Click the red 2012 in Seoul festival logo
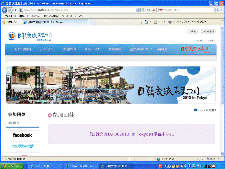Image resolution: width=225 pixels, height=169 pixels. [195, 50]
